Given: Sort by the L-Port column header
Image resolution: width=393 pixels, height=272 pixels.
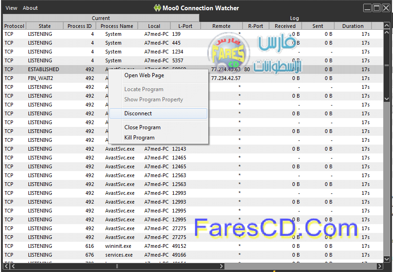Looking at the screenshot, I should coord(185,26).
